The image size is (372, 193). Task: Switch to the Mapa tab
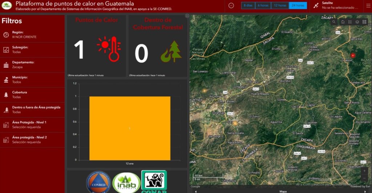283,191
